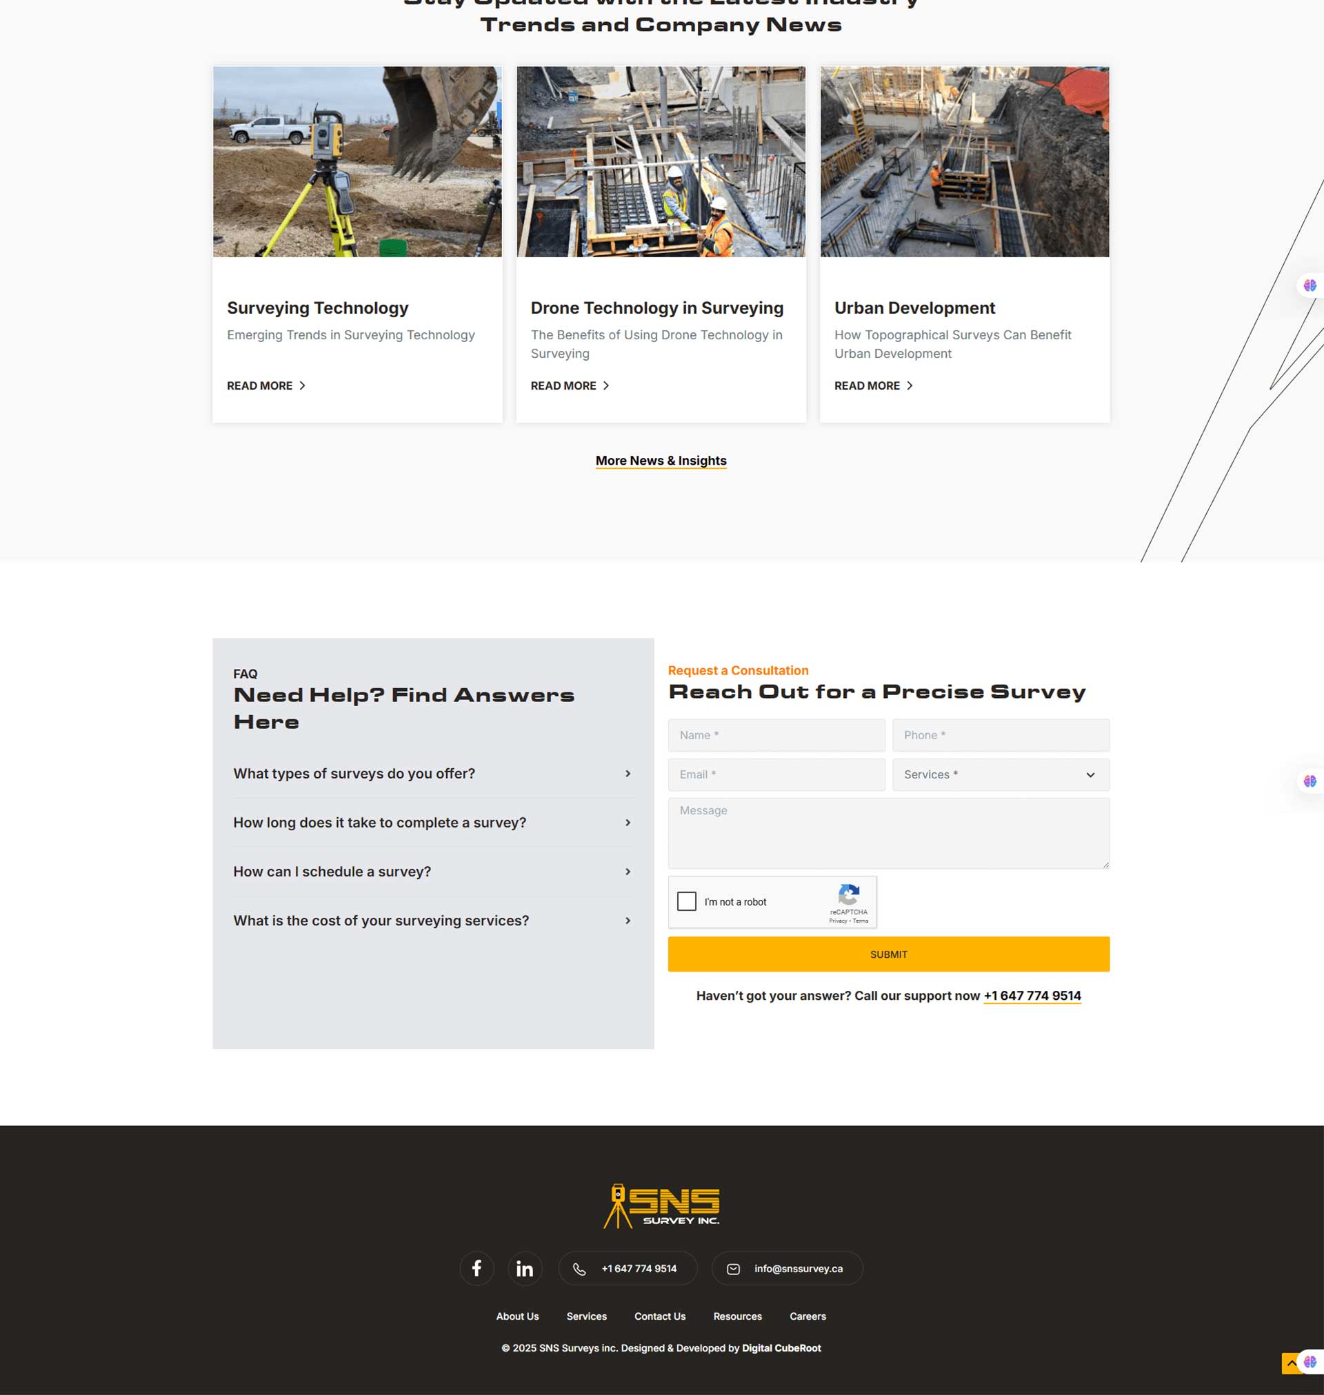Open the LinkedIn icon in footer
The height and width of the screenshot is (1395, 1324).
pyautogui.click(x=524, y=1268)
